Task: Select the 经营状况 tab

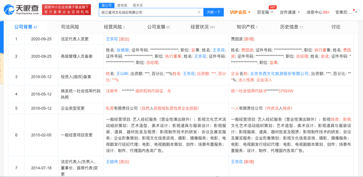Action: tap(203, 27)
